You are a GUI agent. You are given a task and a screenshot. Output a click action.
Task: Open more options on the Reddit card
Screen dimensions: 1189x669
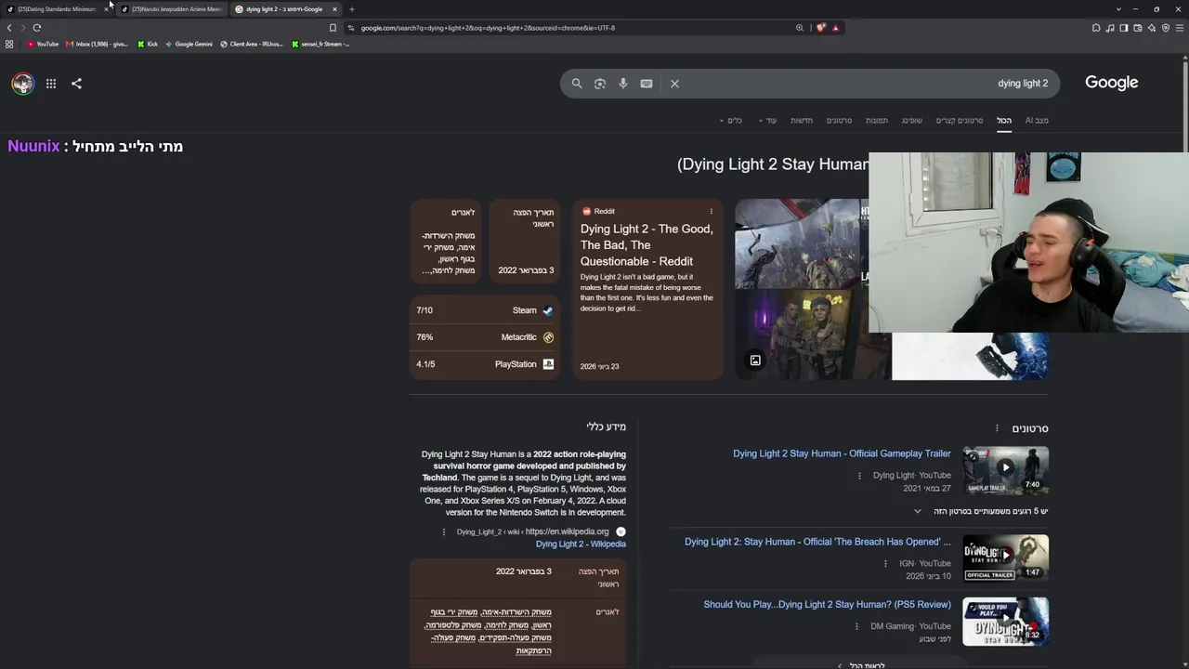[712, 212]
